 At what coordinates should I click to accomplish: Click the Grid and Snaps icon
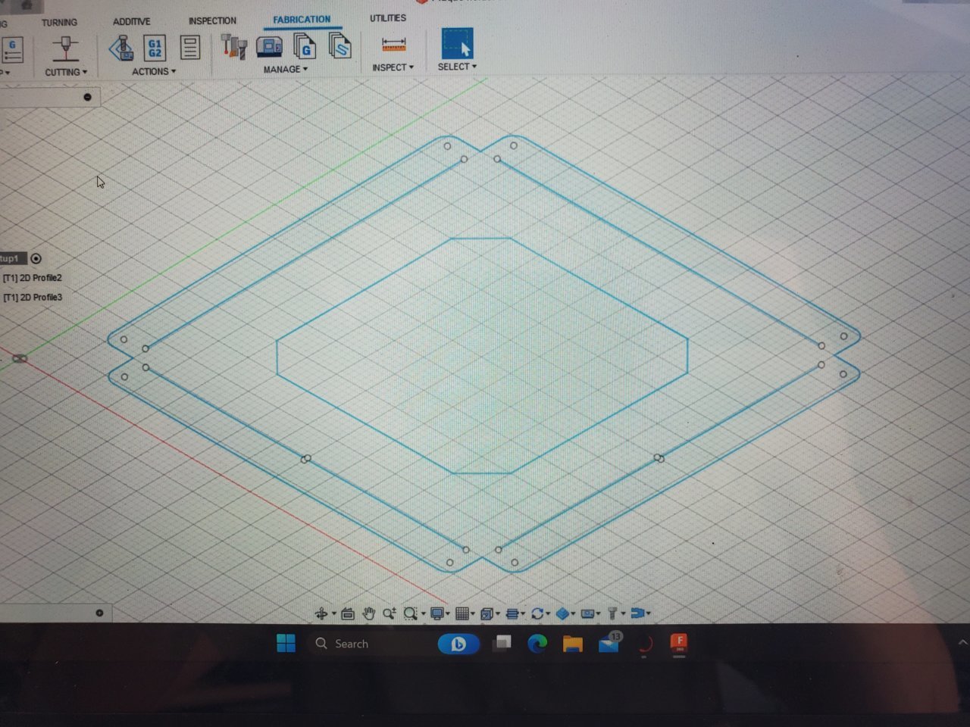click(462, 613)
